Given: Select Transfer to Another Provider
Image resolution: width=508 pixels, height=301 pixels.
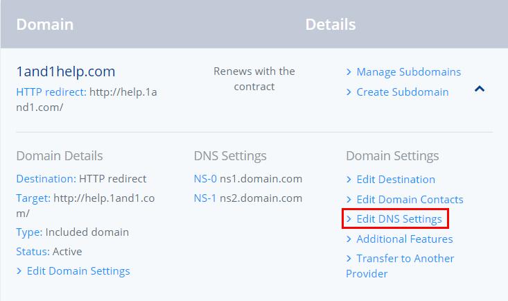Looking at the screenshot, I should (x=400, y=266).
